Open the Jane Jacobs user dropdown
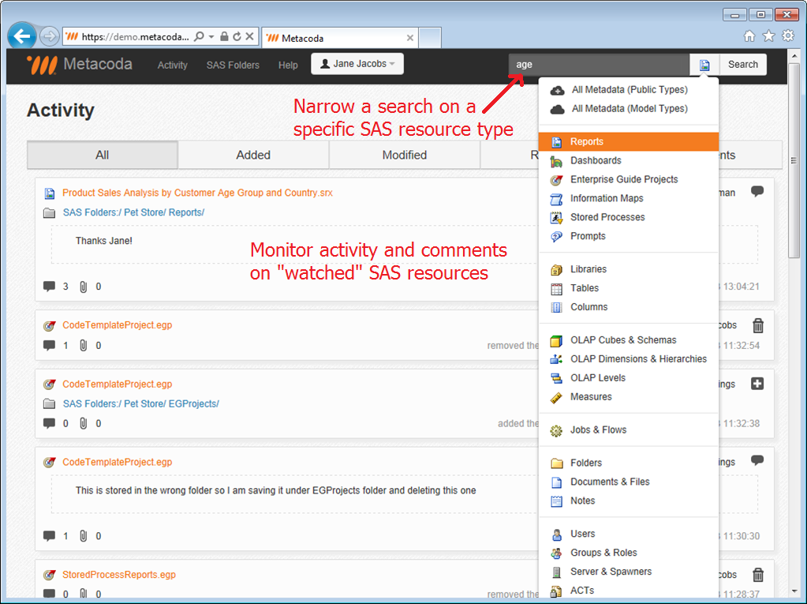This screenshot has width=807, height=604. coord(357,64)
